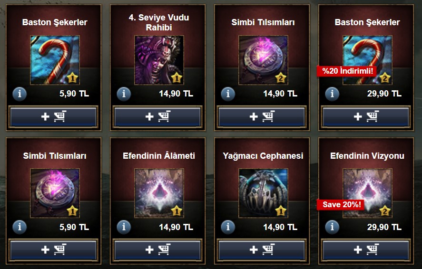This screenshot has height=269, width=422.
Task: Add Efendinin Vizyonu to cart
Action: point(366,250)
